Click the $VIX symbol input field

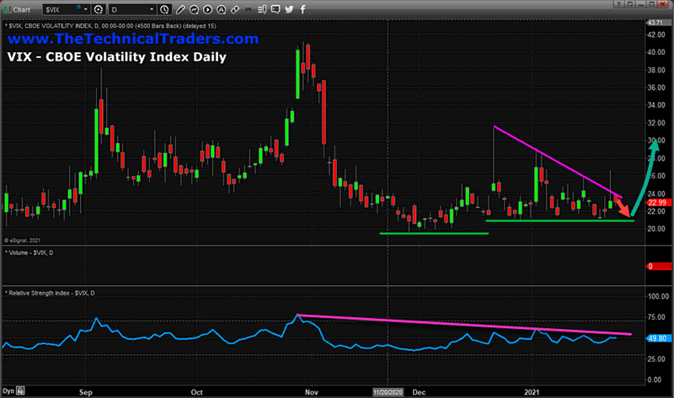(59, 9)
